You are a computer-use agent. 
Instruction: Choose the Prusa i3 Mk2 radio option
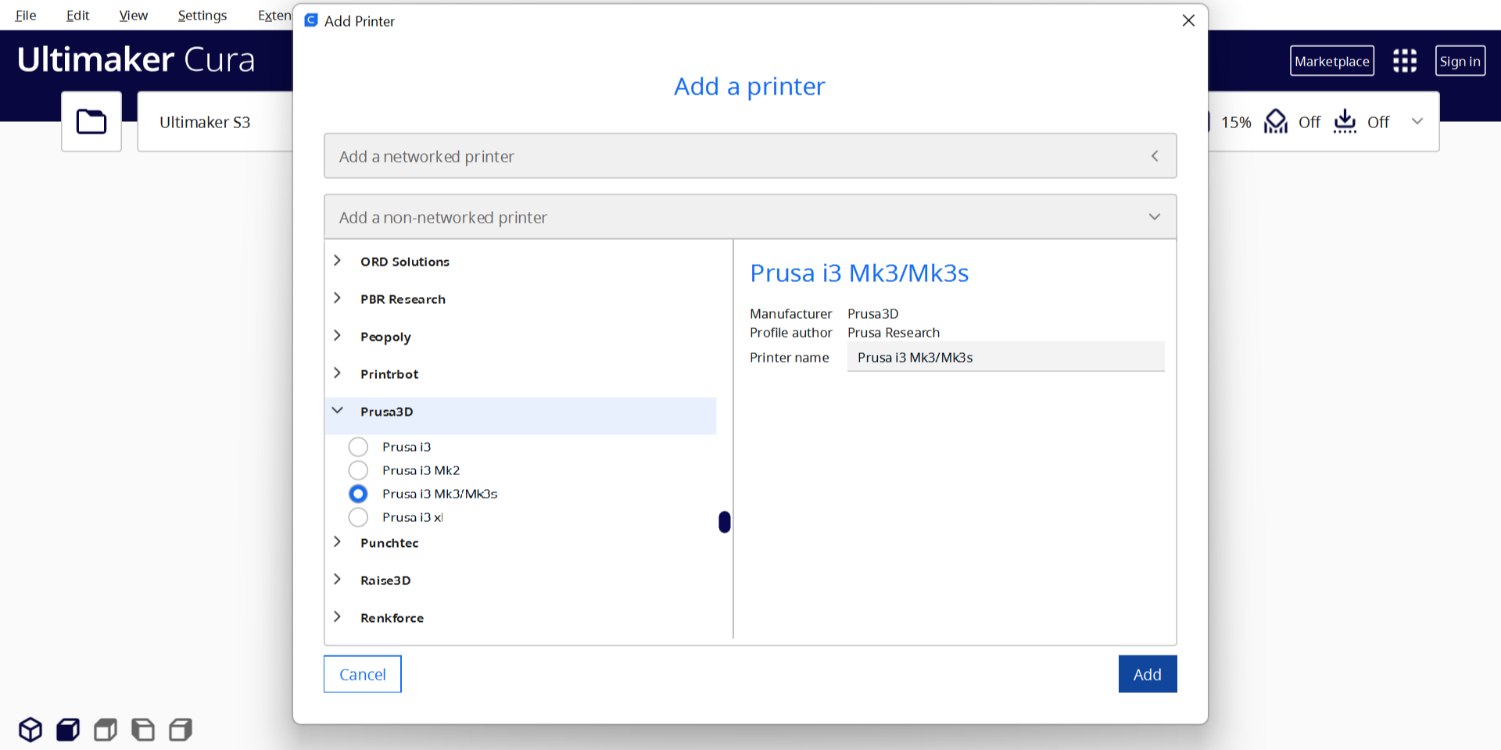click(358, 470)
